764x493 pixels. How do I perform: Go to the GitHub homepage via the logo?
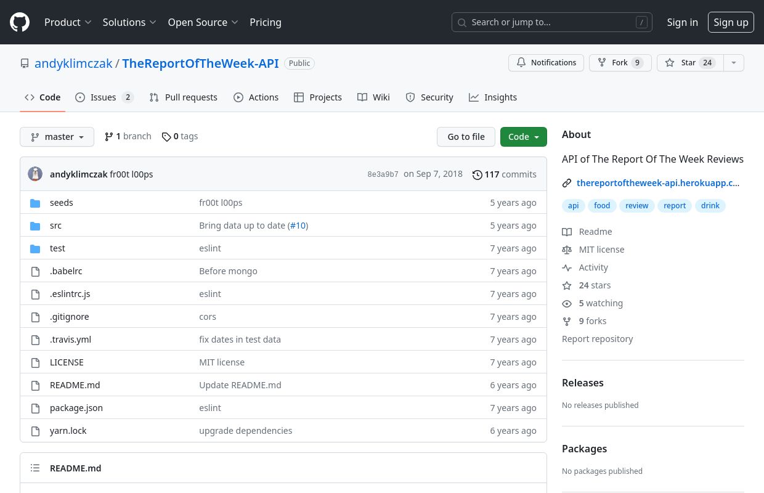point(20,22)
